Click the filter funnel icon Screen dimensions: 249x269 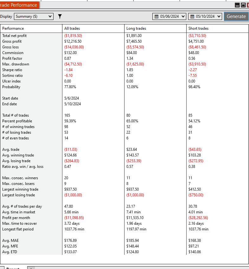point(60,16)
